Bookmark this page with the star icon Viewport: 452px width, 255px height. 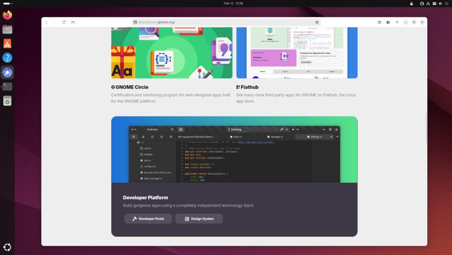click(317, 22)
